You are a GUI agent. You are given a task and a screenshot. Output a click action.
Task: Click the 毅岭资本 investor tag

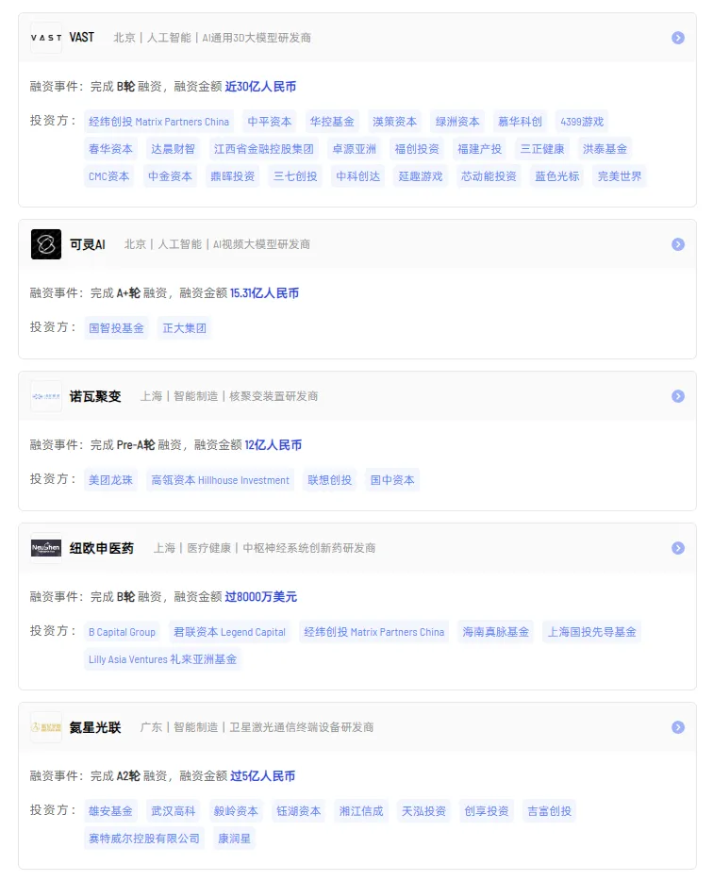tap(236, 811)
